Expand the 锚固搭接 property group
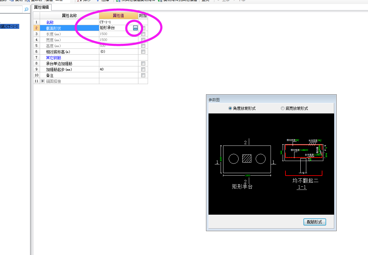This screenshot has height=255, width=368. (x=43, y=81)
